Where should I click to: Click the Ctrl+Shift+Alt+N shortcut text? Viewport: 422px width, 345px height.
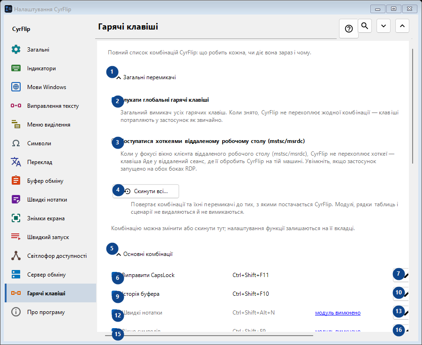click(x=254, y=313)
